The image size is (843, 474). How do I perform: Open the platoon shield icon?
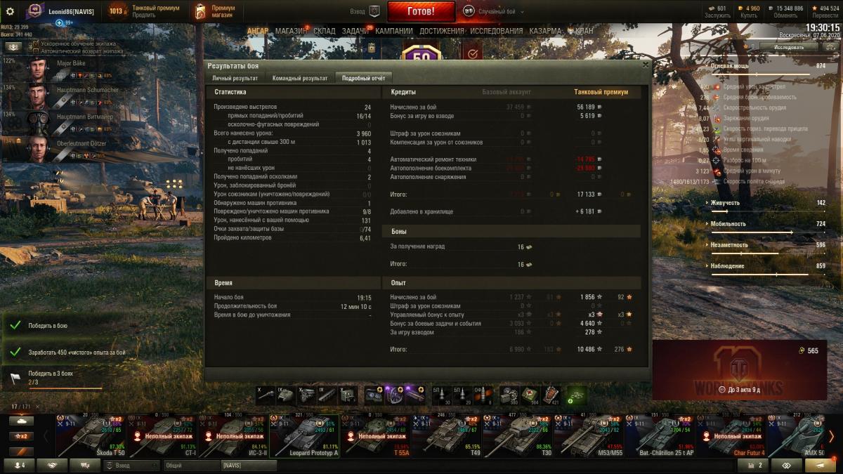point(374,11)
